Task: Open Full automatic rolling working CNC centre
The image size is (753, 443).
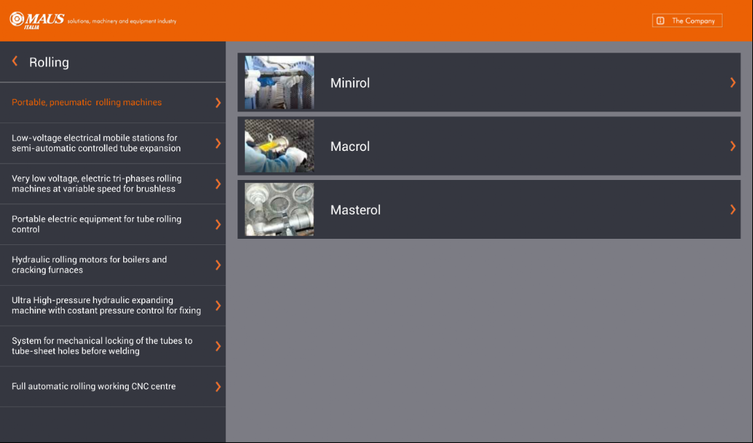Action: coord(113,387)
